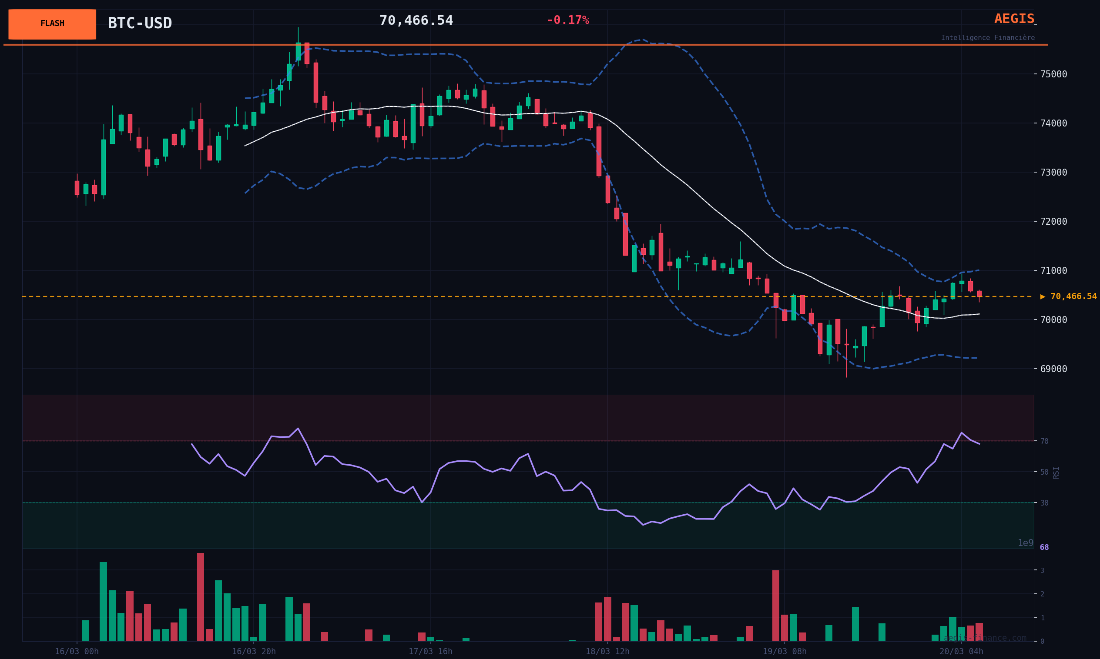Viewport: 1100px width, 659px height.
Task: Select the BTC-USD ticker title
Action: [140, 23]
